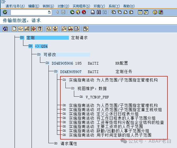177x148 pixels.
Task: Collapse the -> QS4 folder node
Action: tap(30, 46)
